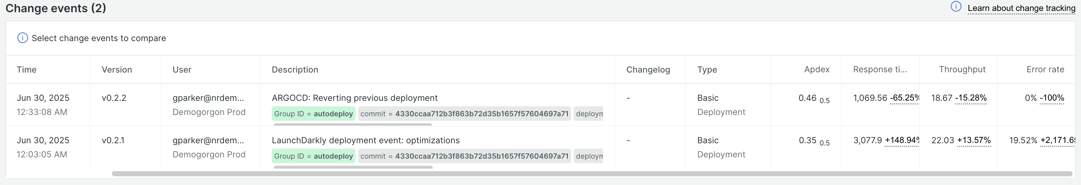Click the Throughput column header
The width and height of the screenshot is (1081, 185).
962,69
